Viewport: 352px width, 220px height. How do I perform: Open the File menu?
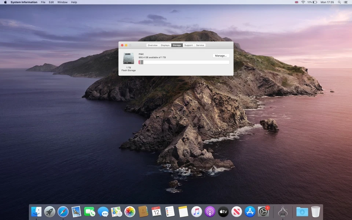click(43, 2)
